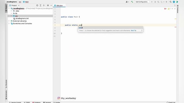Open the Event Log
This screenshot has width=184, height=103.
(171, 102)
